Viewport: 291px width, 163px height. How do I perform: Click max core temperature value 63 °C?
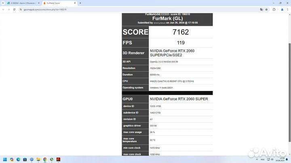point(152,140)
